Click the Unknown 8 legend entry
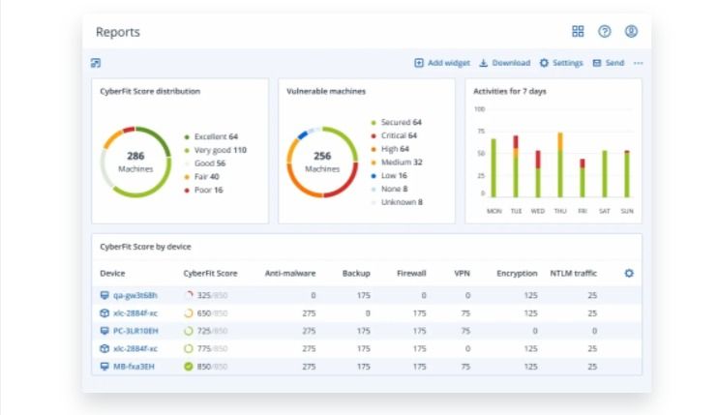Viewport: 718px width, 415px height. [x=397, y=202]
